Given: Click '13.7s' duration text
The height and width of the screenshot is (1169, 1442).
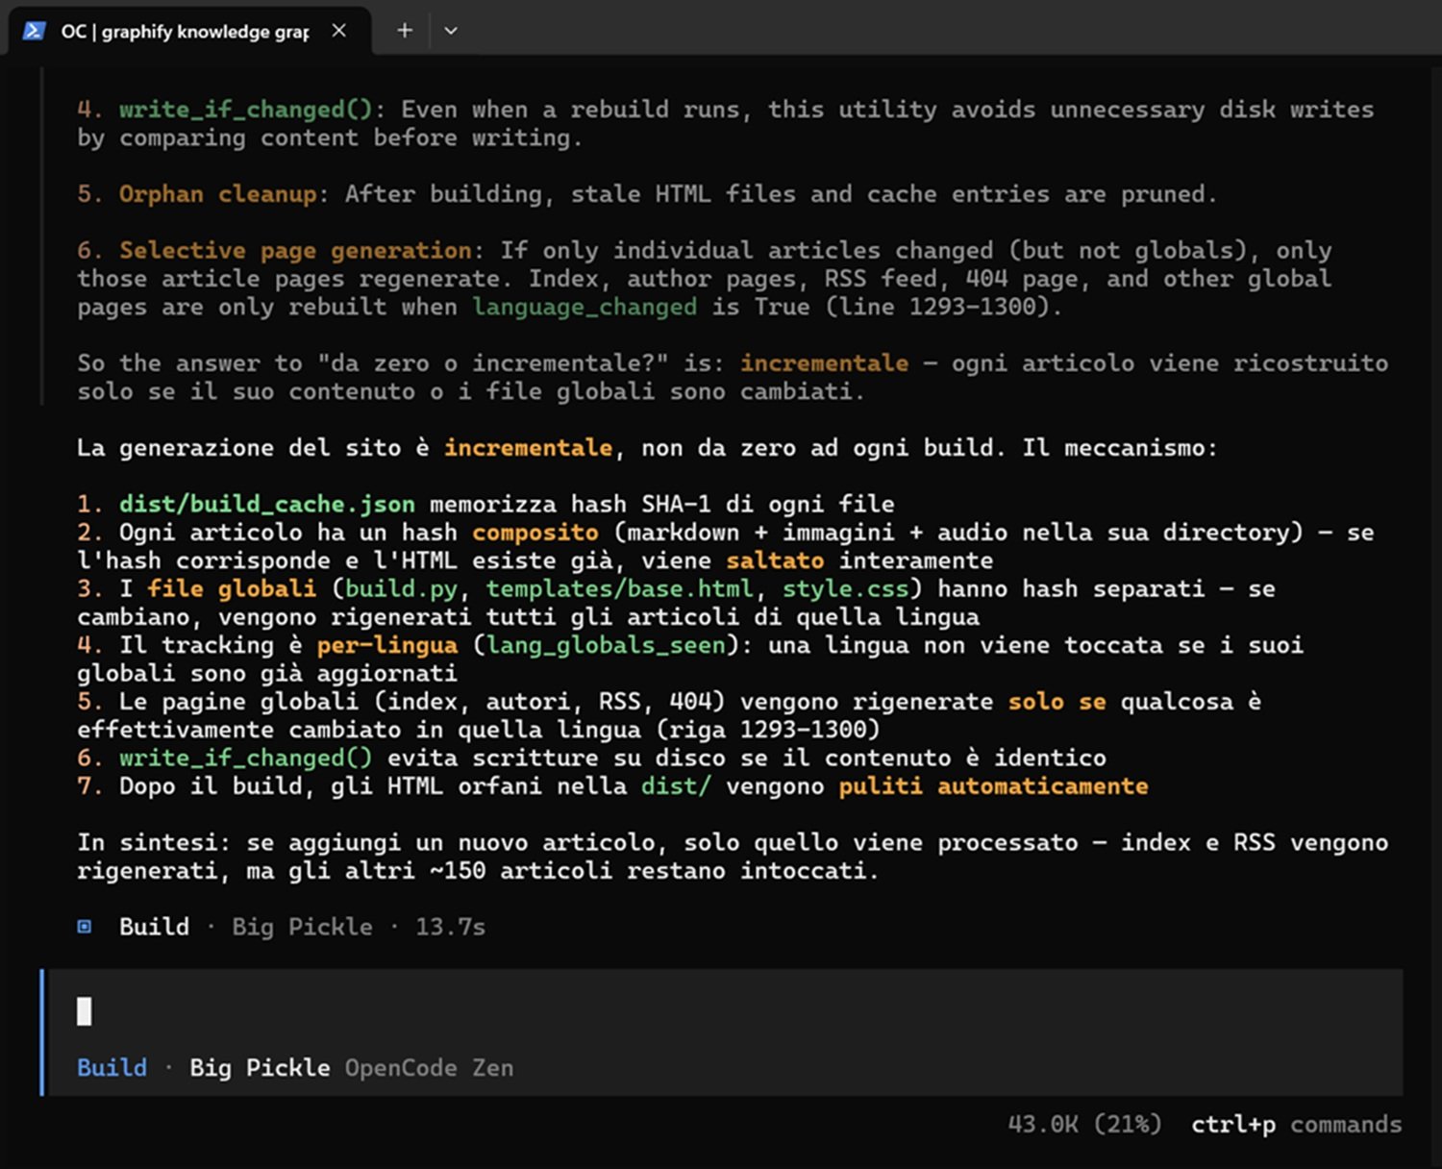Looking at the screenshot, I should coord(450,927).
